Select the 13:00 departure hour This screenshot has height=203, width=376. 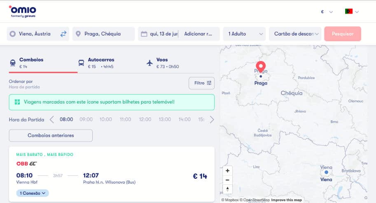point(165,119)
